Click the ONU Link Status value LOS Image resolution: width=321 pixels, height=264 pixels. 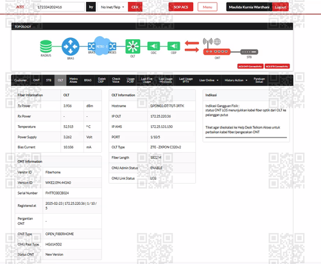(153, 178)
